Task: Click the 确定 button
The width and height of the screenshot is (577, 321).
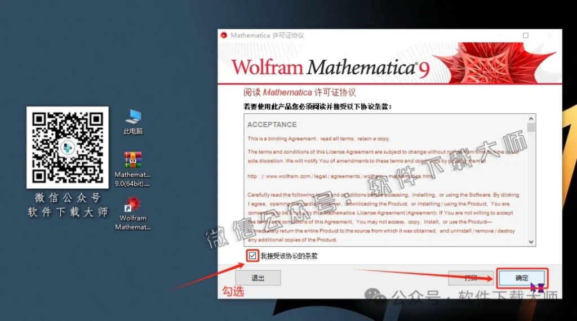Action: pyautogui.click(x=521, y=278)
